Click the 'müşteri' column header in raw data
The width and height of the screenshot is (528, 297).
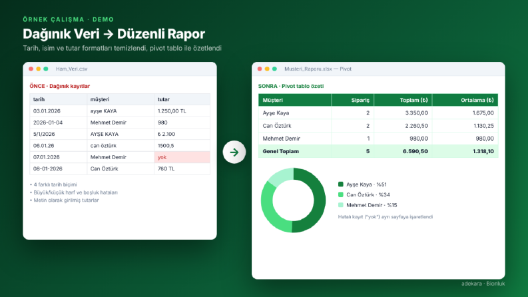coord(121,99)
